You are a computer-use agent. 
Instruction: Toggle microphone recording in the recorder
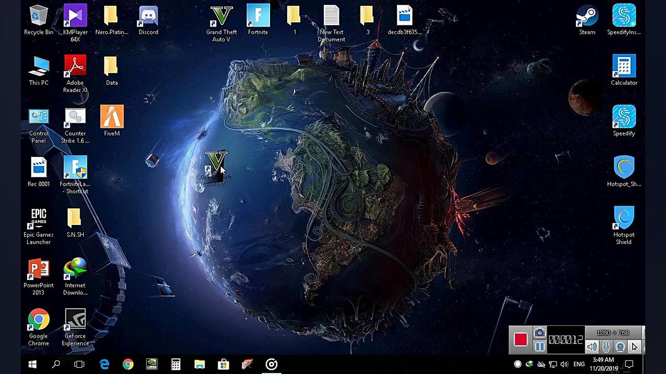pos(606,347)
